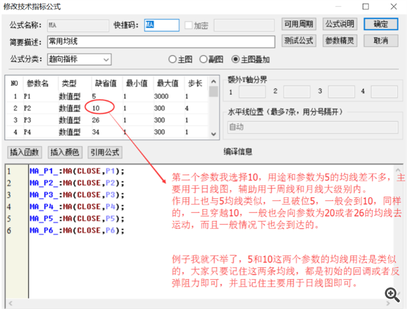This screenshot has height=309, width=407.
Task: Click P1 maximum value 3000
Action: (x=161, y=96)
